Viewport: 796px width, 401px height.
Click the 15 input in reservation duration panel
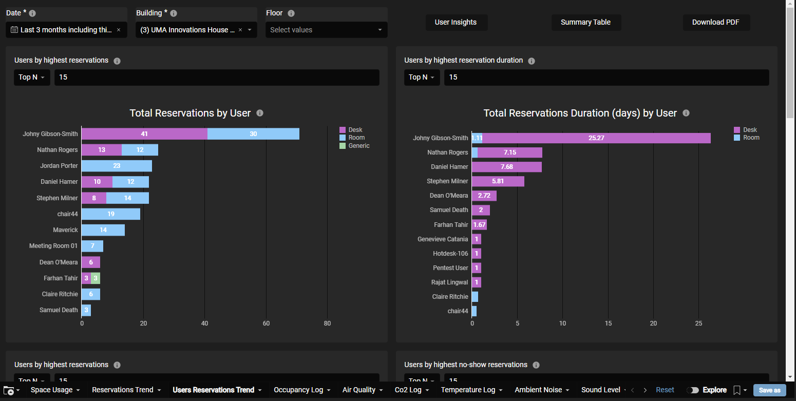tap(606, 78)
